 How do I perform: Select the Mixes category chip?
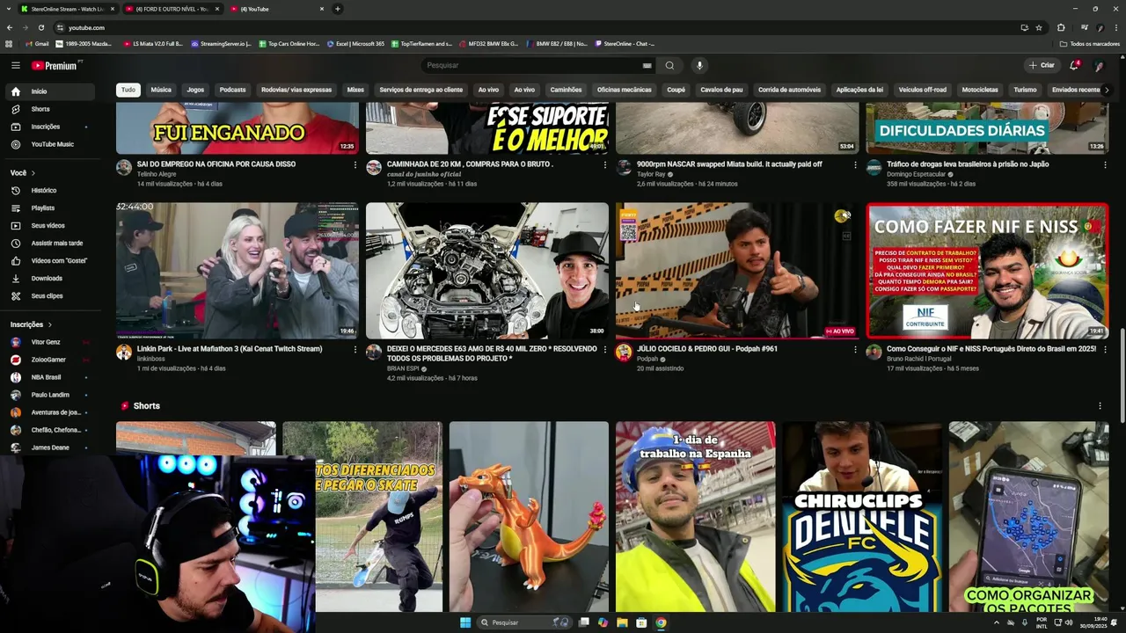tap(355, 90)
